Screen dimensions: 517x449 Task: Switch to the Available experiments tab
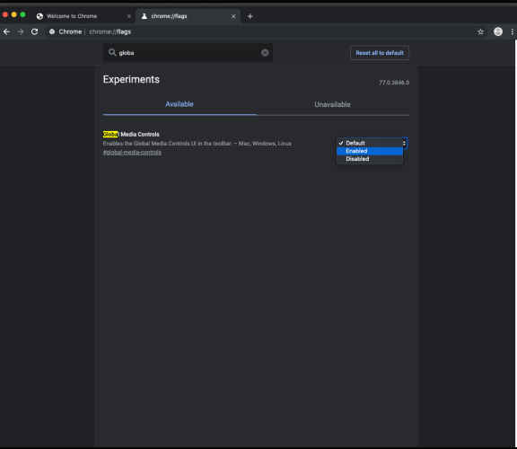click(x=180, y=104)
